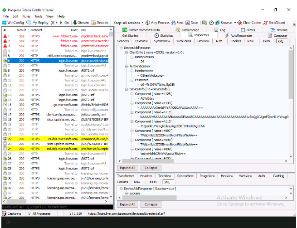Click QuickExec command input box
Image resolution: width=297 pixels, height=228 pixels.
coord(58,207)
